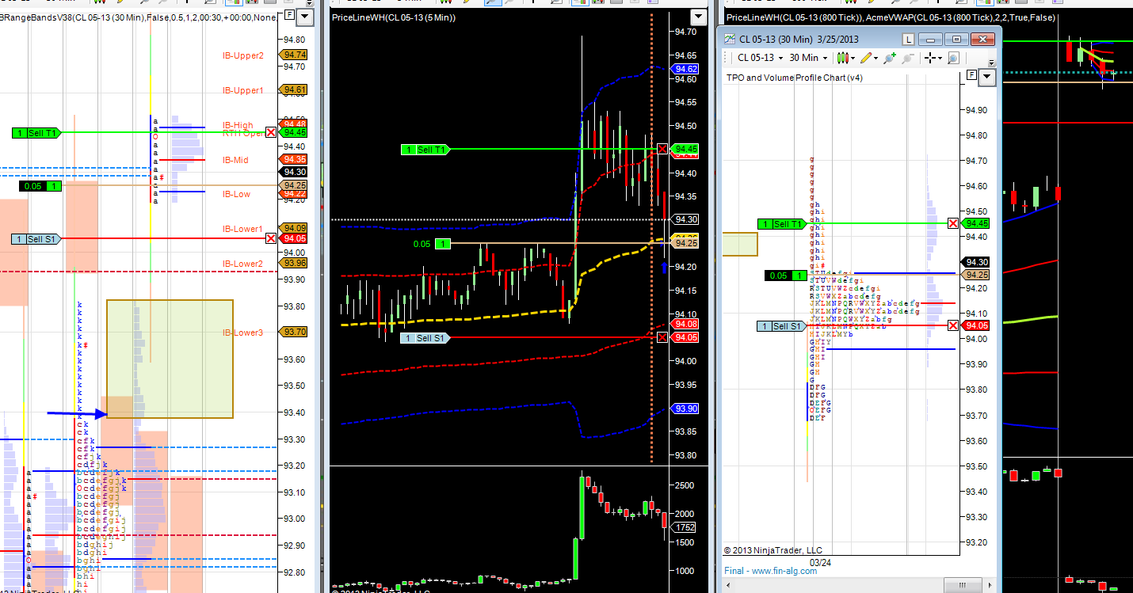The height and width of the screenshot is (593, 1133).
Task: Select the Sell S1 order flag on the TPO chart
Action: point(781,326)
